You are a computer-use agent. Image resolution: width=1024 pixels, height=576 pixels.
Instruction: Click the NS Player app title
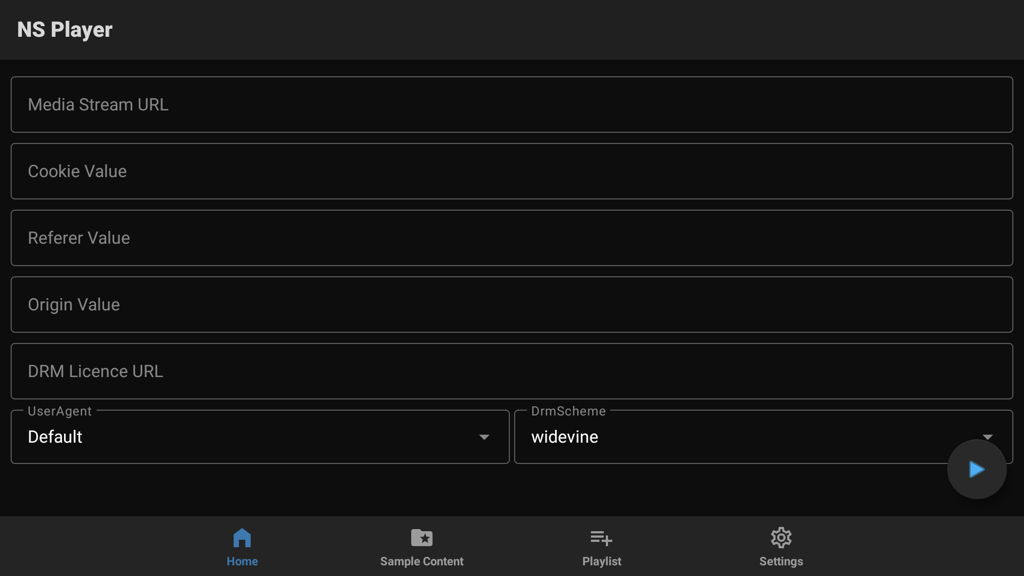click(65, 29)
